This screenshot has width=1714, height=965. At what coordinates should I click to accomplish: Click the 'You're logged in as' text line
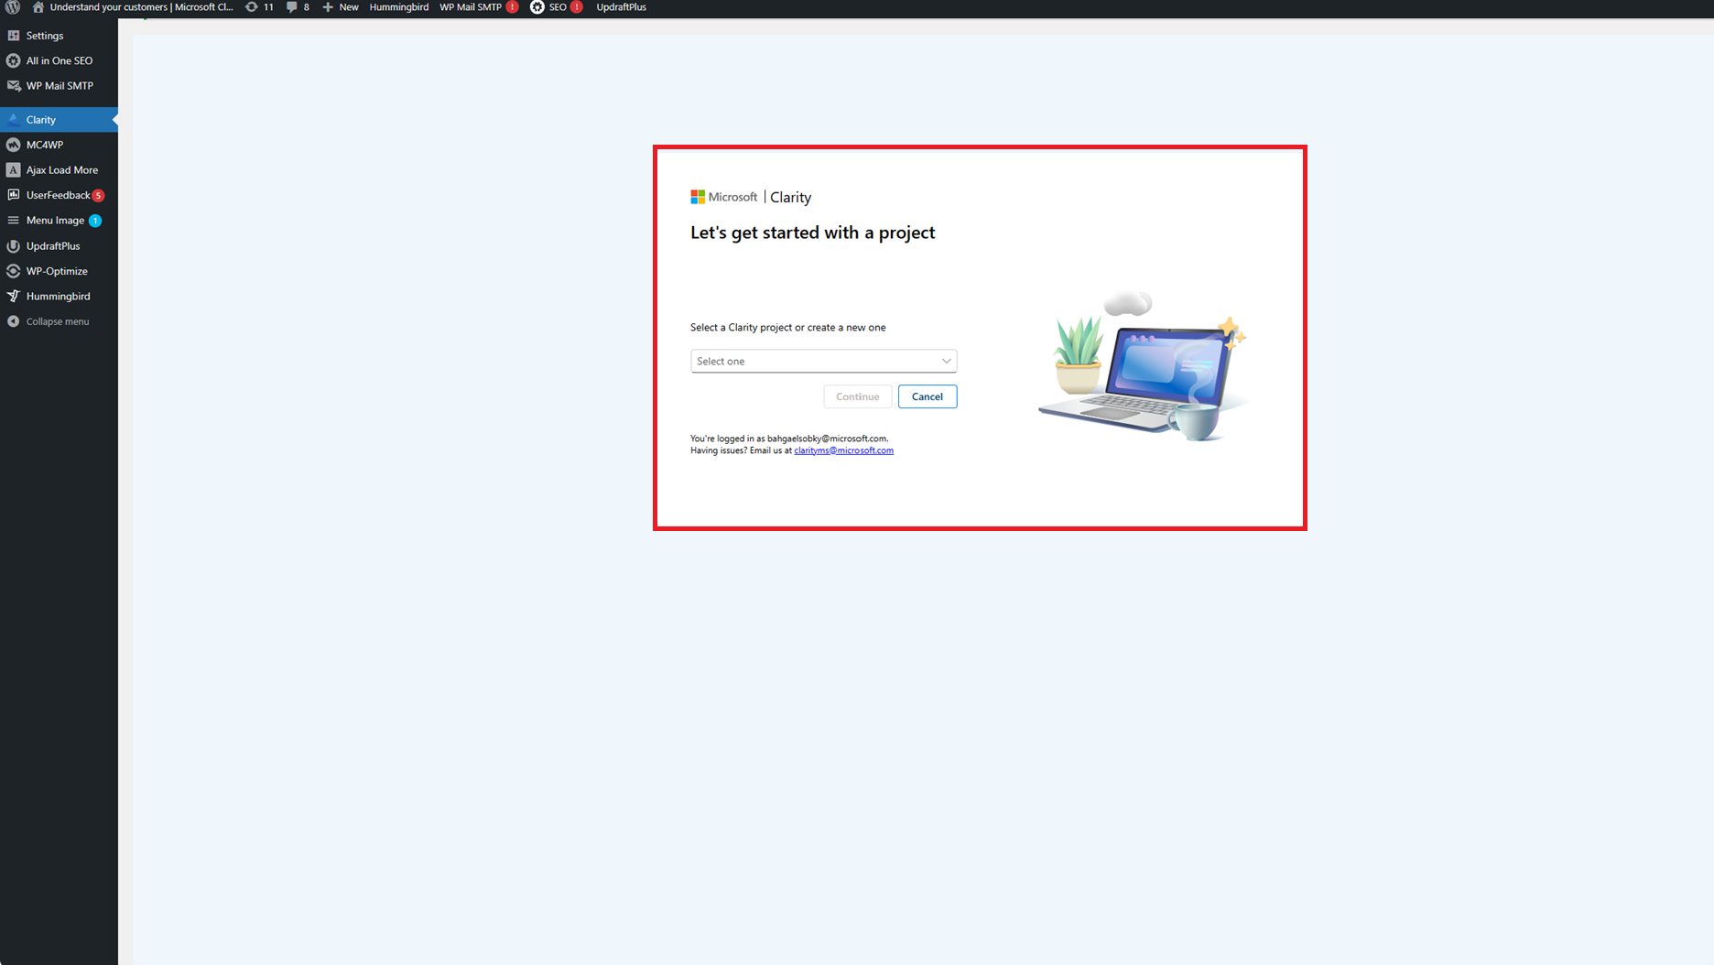click(x=789, y=439)
